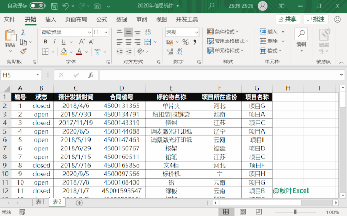Click the Wrap Text icon
The image size is (347, 216).
(148, 33)
